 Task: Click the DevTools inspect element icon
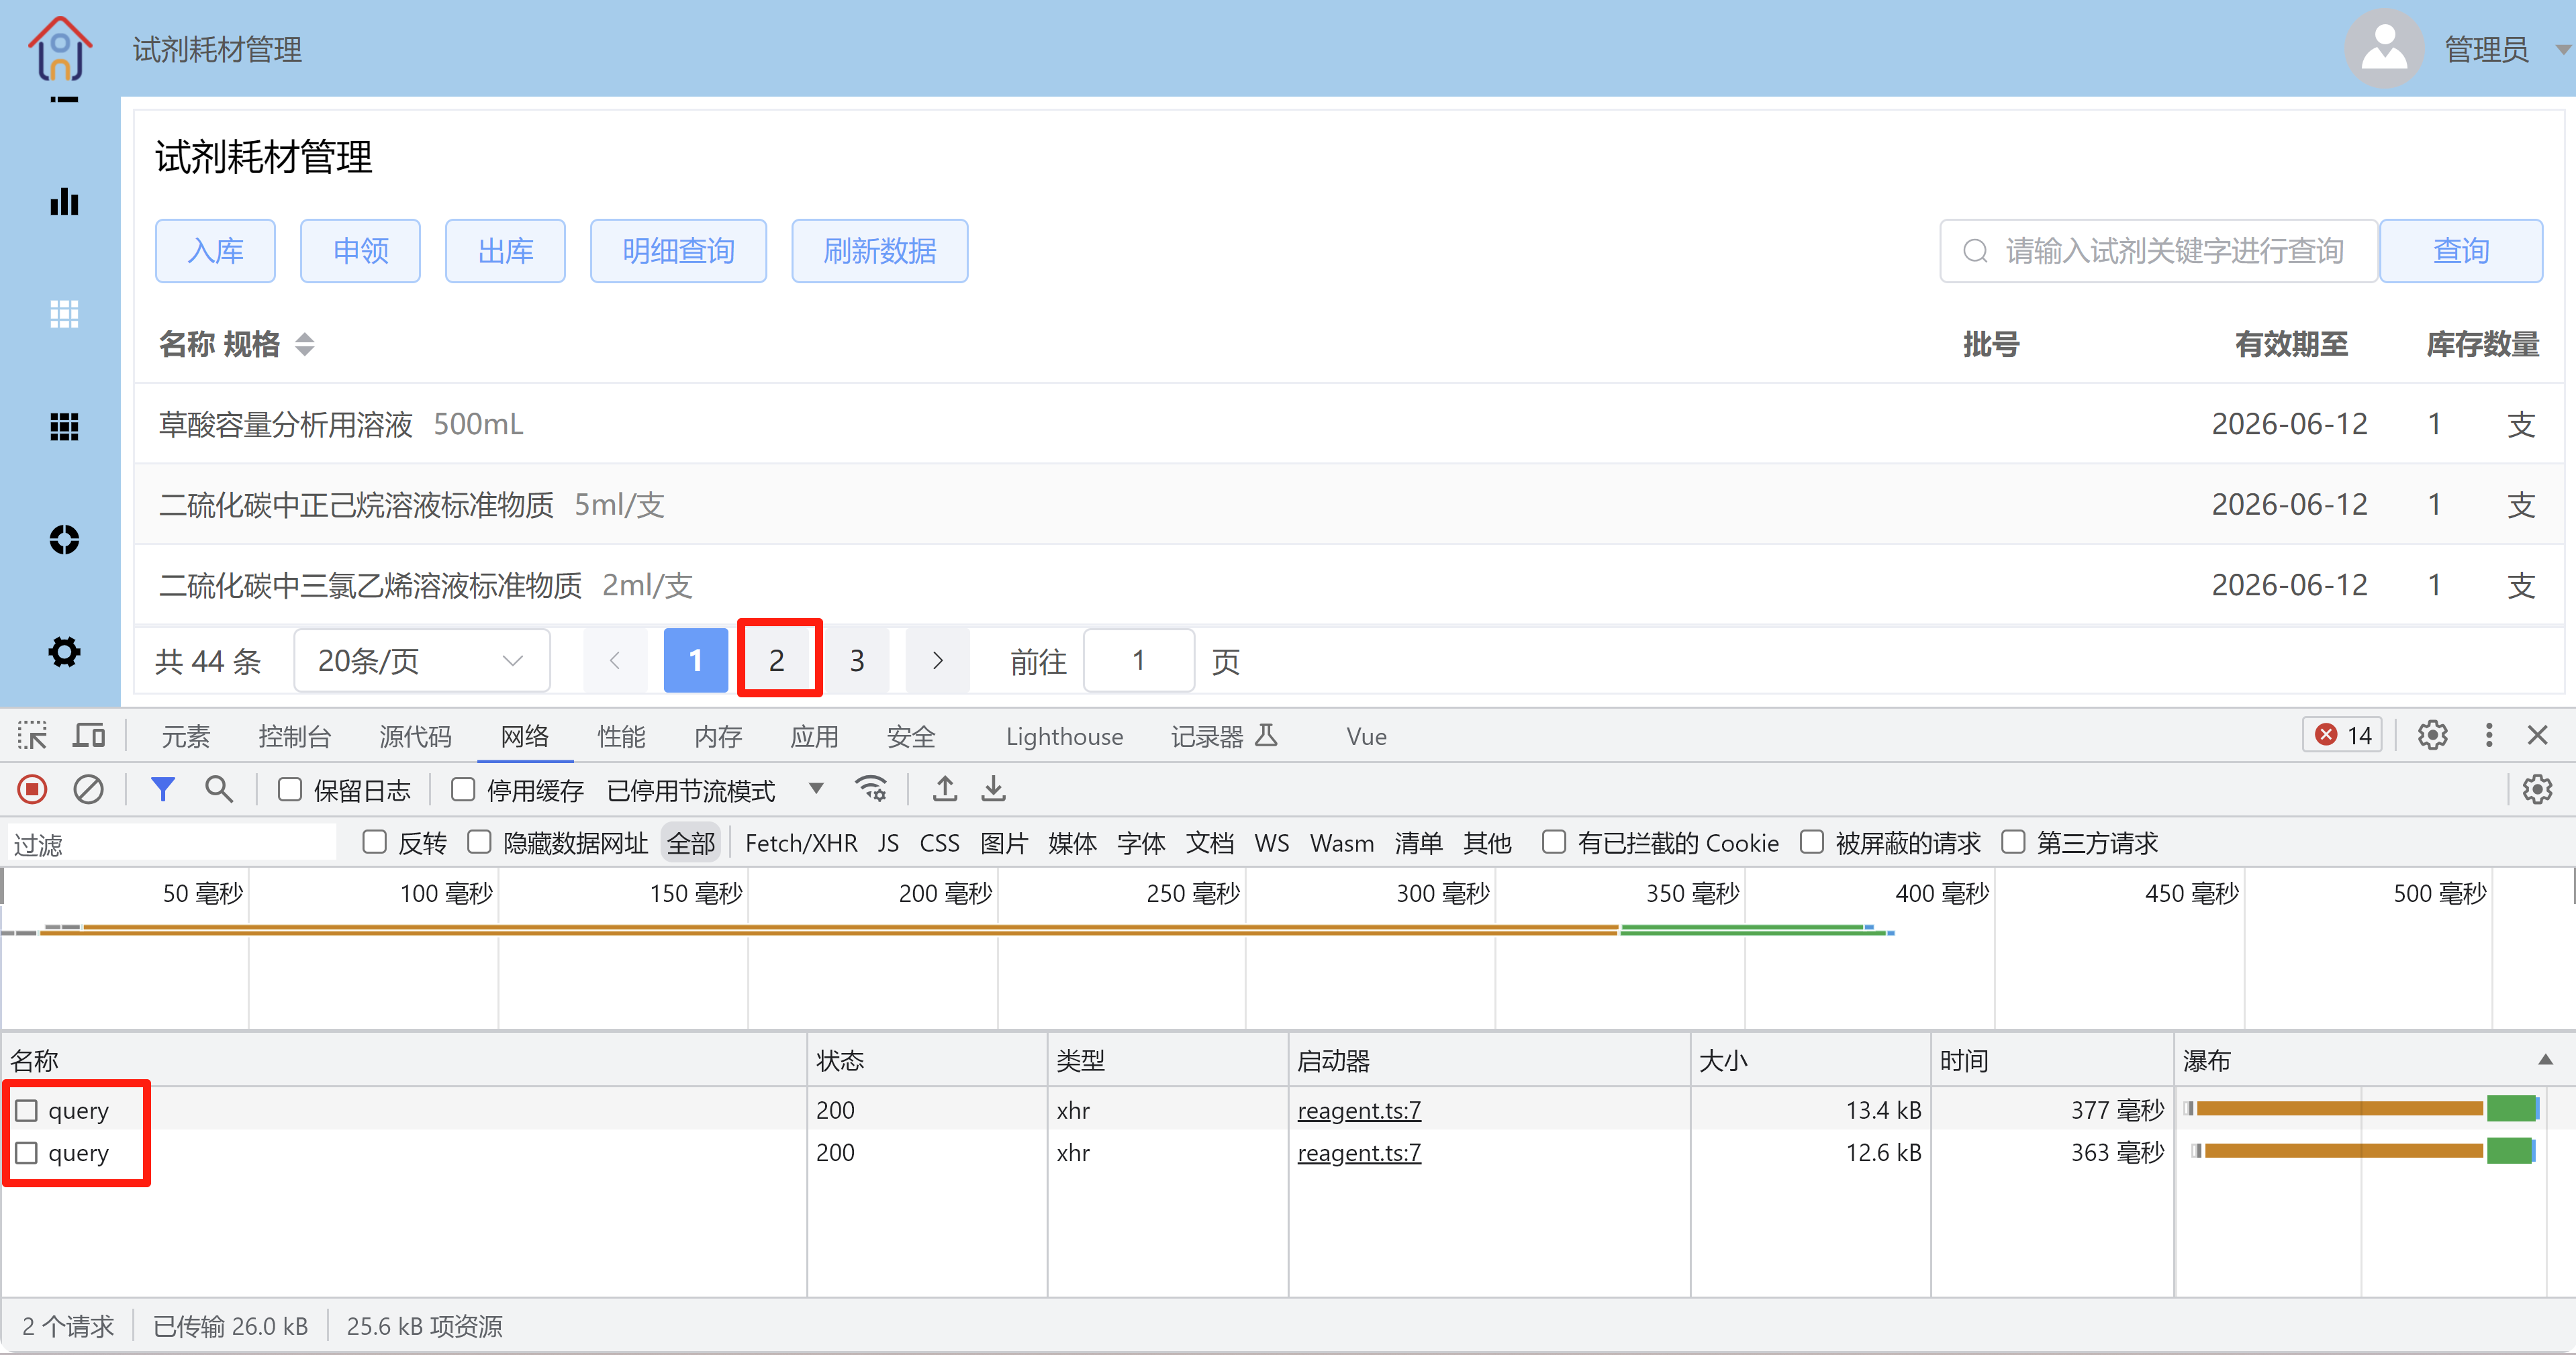click(32, 736)
